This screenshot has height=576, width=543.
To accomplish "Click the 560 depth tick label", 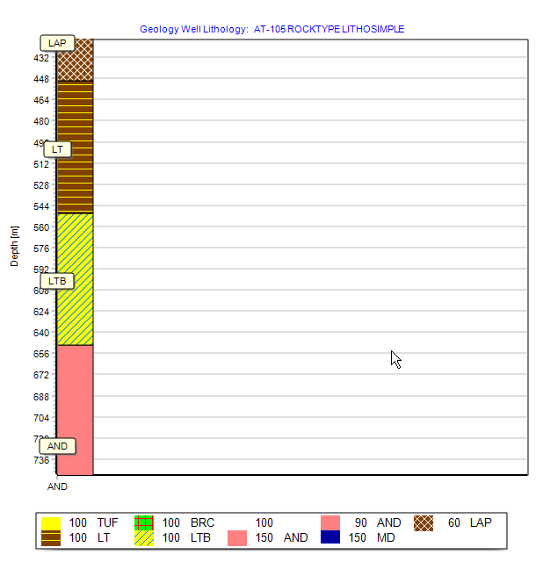I will point(41,227).
